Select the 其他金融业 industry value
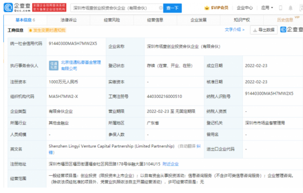Viewport: 303px width, 193px height. pos(58,123)
